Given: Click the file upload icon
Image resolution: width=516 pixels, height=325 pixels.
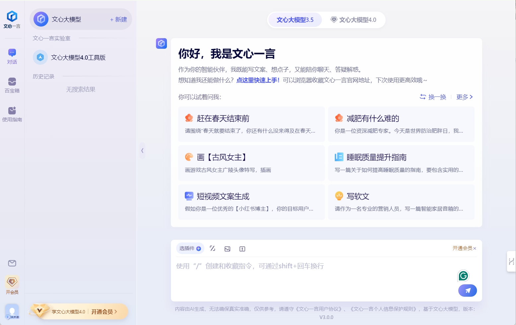Looking at the screenshot, I should pos(242,249).
